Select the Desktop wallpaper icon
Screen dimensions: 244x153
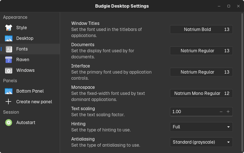click(9, 38)
